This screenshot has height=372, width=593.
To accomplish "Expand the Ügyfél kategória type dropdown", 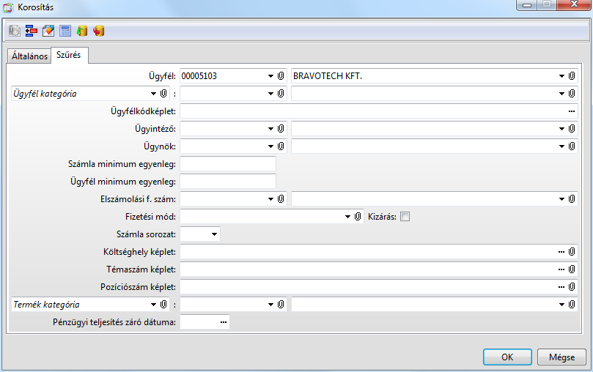I will tap(153, 94).
